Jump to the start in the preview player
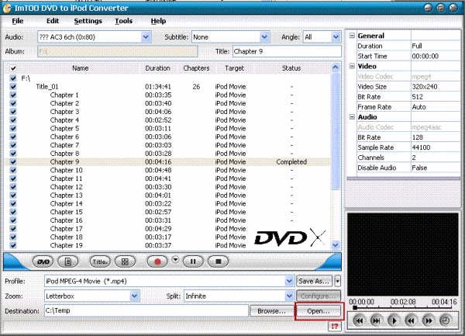Viewport: 465px width, 336px height. (x=359, y=320)
